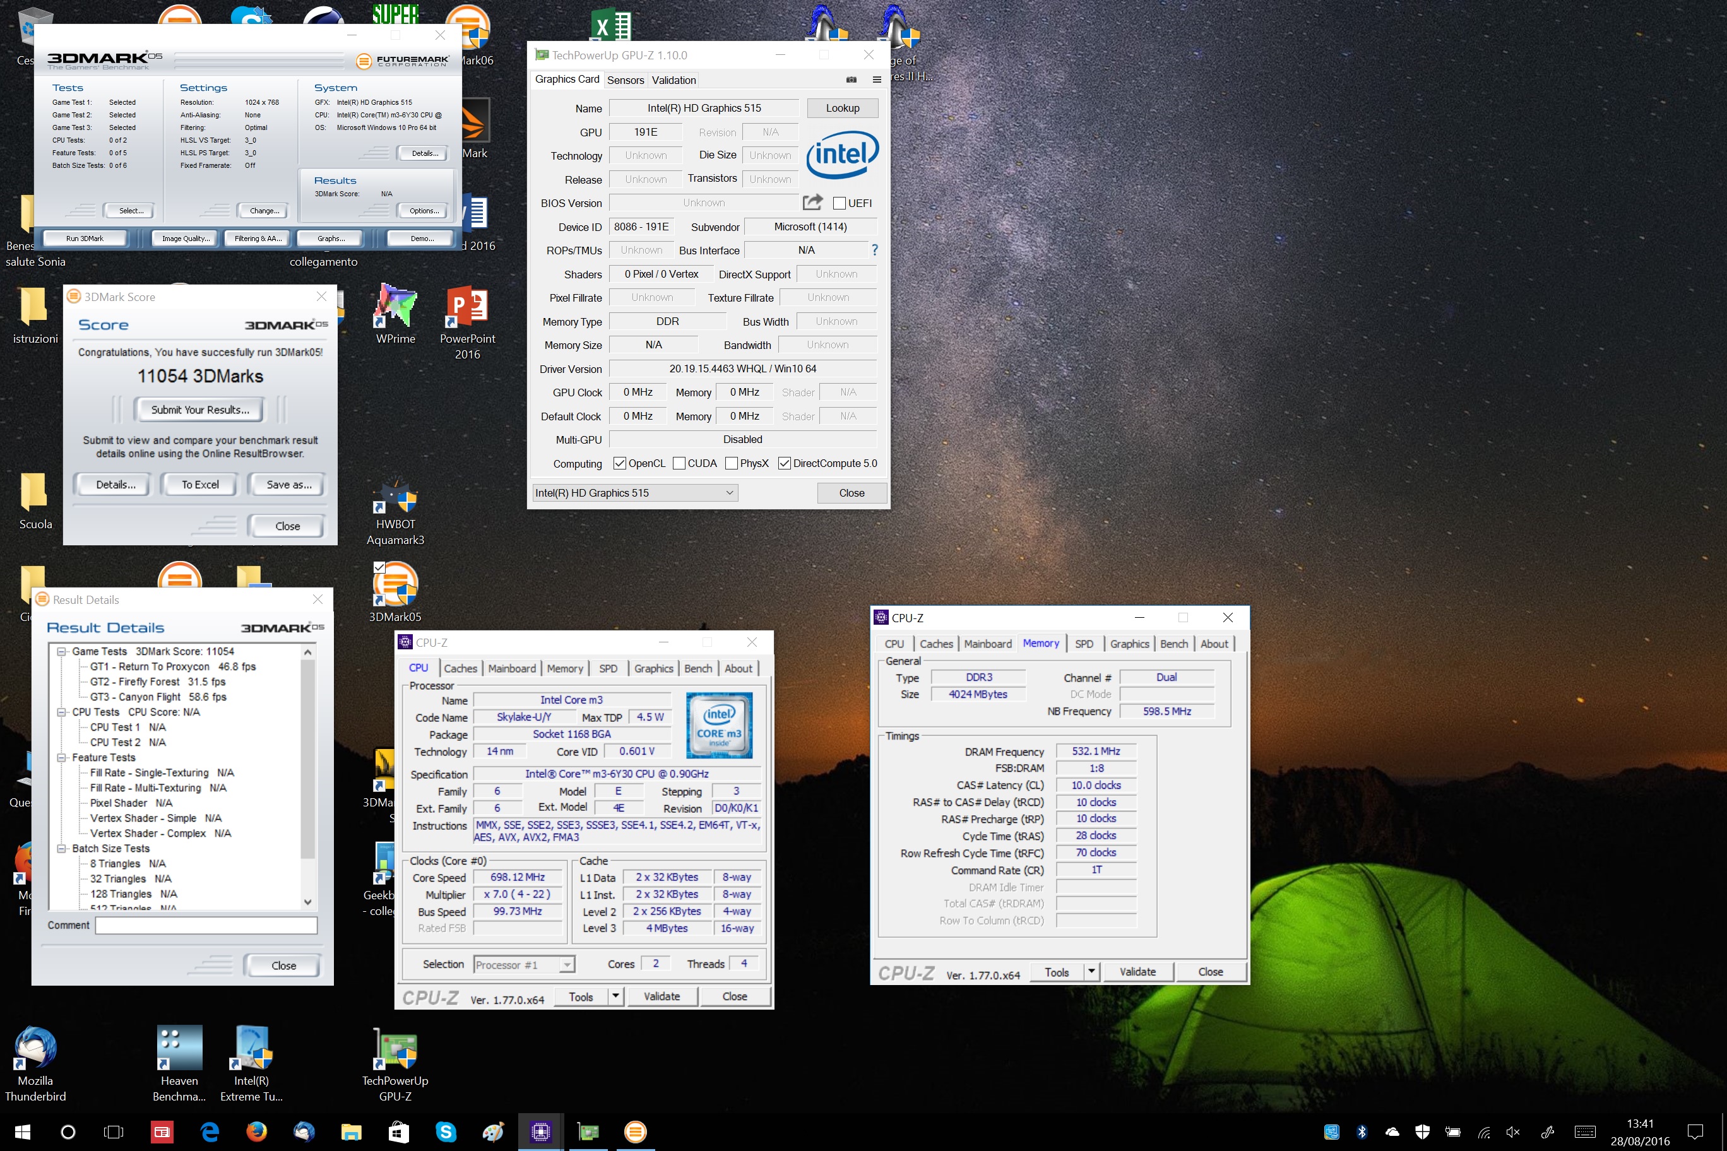Click the Run 3DMark button

click(85, 239)
